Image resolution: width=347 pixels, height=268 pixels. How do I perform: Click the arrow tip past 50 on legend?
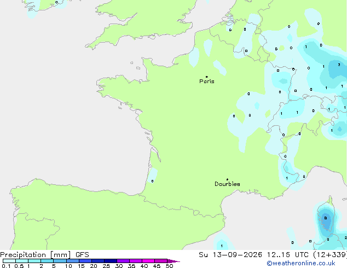point(173,261)
